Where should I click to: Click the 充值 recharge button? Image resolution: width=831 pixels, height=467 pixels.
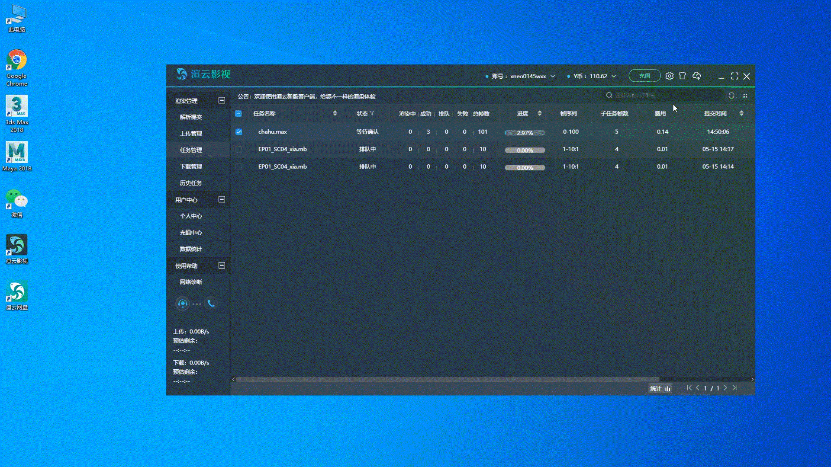644,76
